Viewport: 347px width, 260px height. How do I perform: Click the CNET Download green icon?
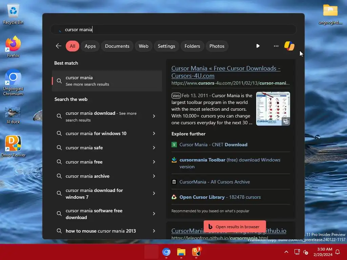174,145
